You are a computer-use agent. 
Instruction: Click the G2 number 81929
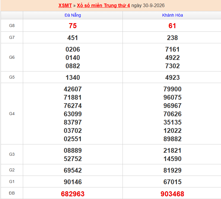(172, 171)
